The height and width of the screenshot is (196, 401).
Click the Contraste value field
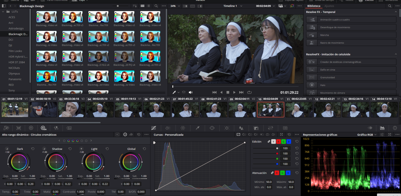pos(81,192)
